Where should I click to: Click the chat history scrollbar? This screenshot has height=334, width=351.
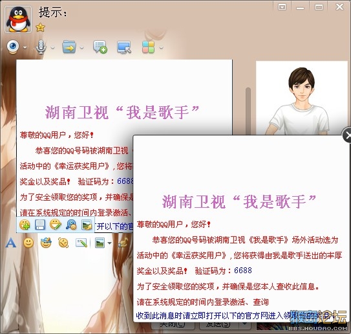click(248, 111)
